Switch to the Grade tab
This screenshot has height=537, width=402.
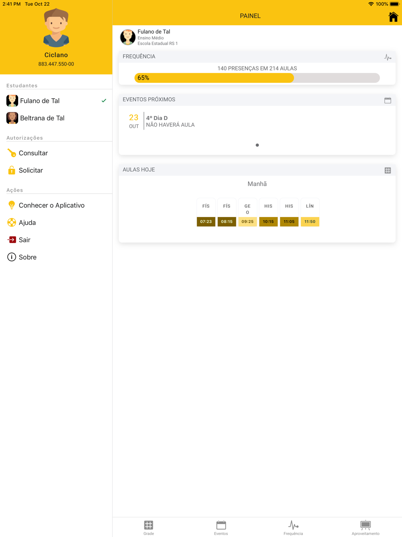point(149,527)
